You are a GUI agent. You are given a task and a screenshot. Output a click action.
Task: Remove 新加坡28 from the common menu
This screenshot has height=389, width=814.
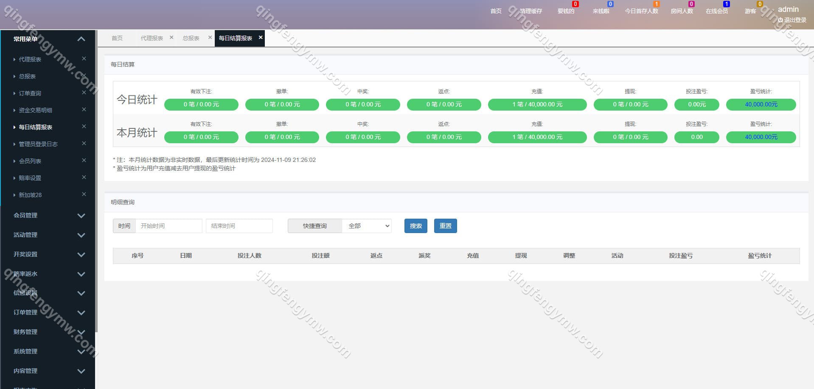(x=84, y=194)
